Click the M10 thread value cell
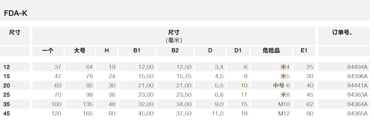The width and height of the screenshot is (374, 136). [x=284, y=104]
